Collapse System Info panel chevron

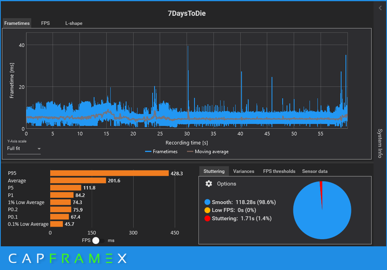380,8
